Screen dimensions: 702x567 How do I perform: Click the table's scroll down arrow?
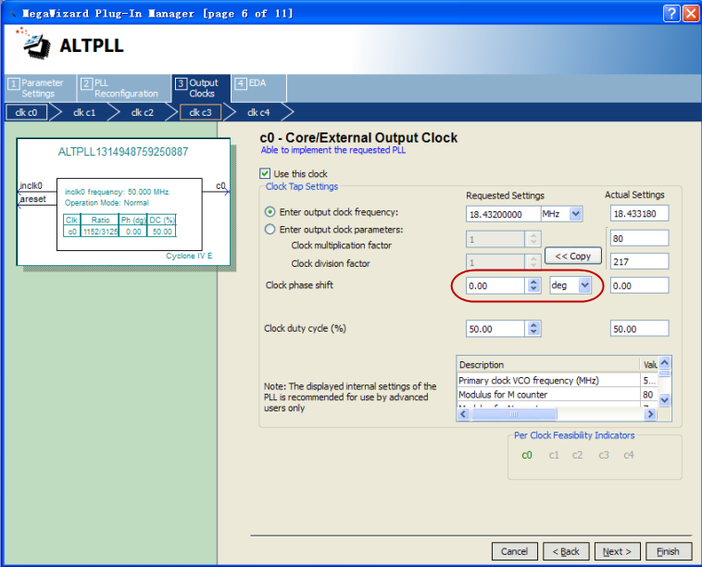point(665,400)
